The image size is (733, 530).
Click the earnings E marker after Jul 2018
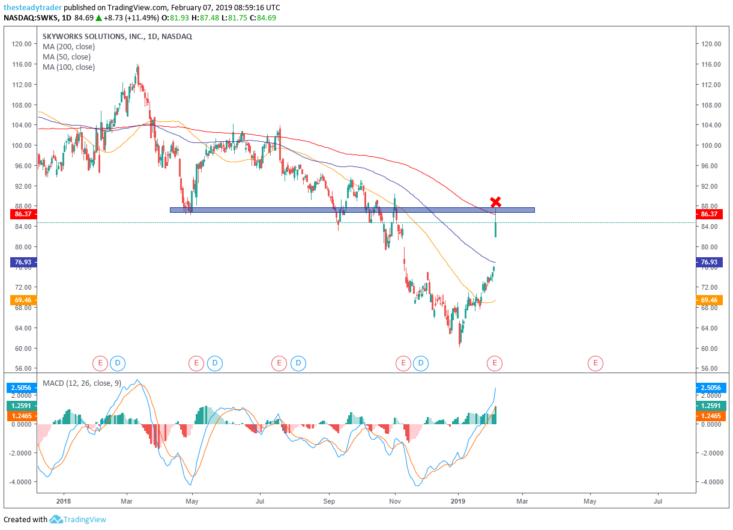pyautogui.click(x=279, y=363)
